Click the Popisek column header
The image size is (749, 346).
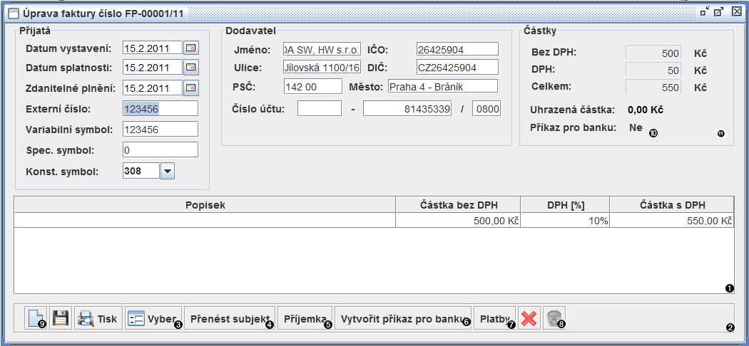point(205,205)
